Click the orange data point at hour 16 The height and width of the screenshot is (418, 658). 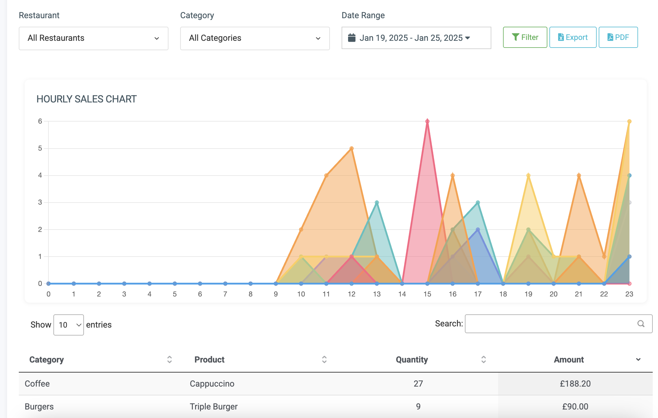click(453, 176)
